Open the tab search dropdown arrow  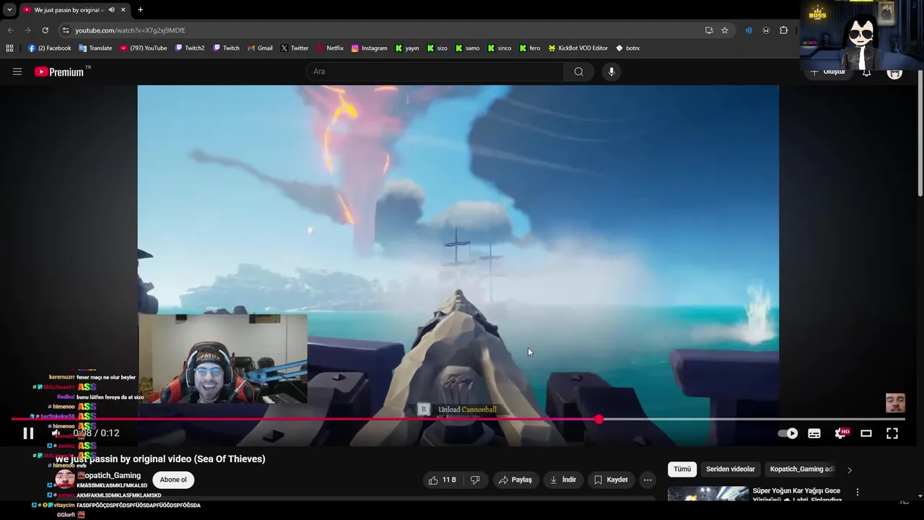pyautogui.click(x=9, y=10)
